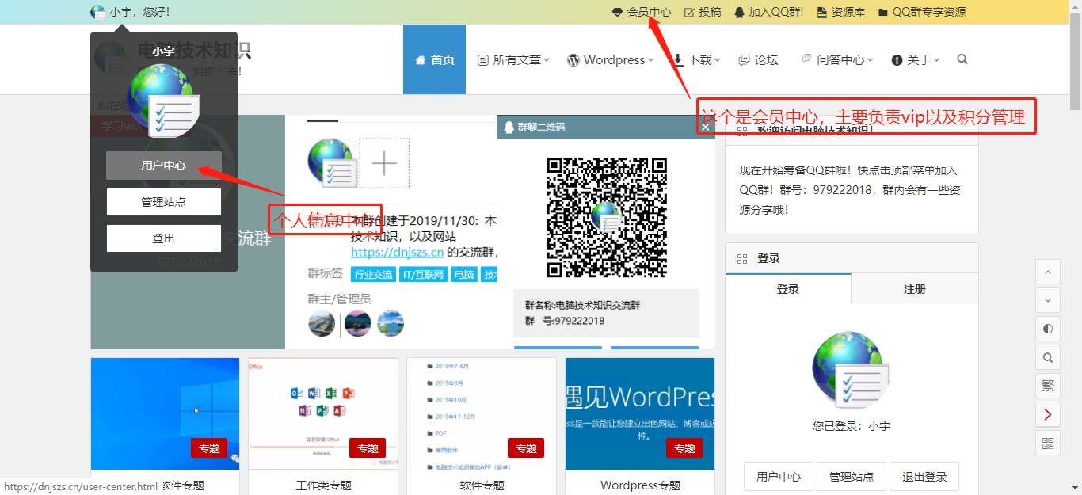
Task: Close the 群聊二维码 popup
Action: 704,127
